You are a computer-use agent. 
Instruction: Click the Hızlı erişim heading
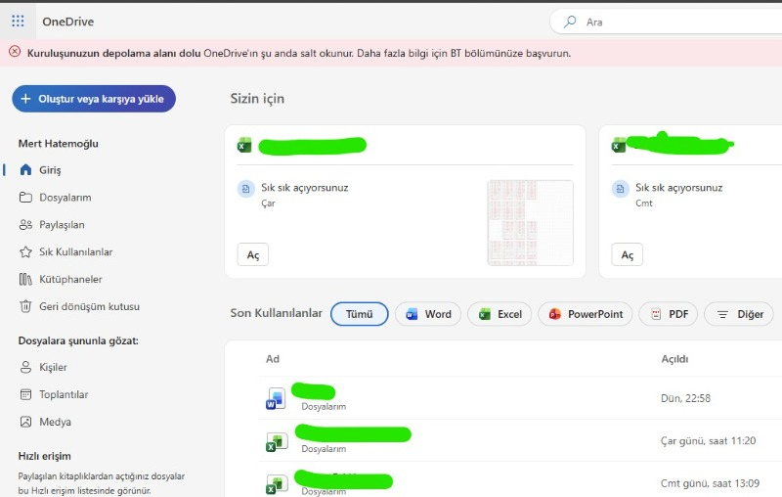click(x=44, y=456)
